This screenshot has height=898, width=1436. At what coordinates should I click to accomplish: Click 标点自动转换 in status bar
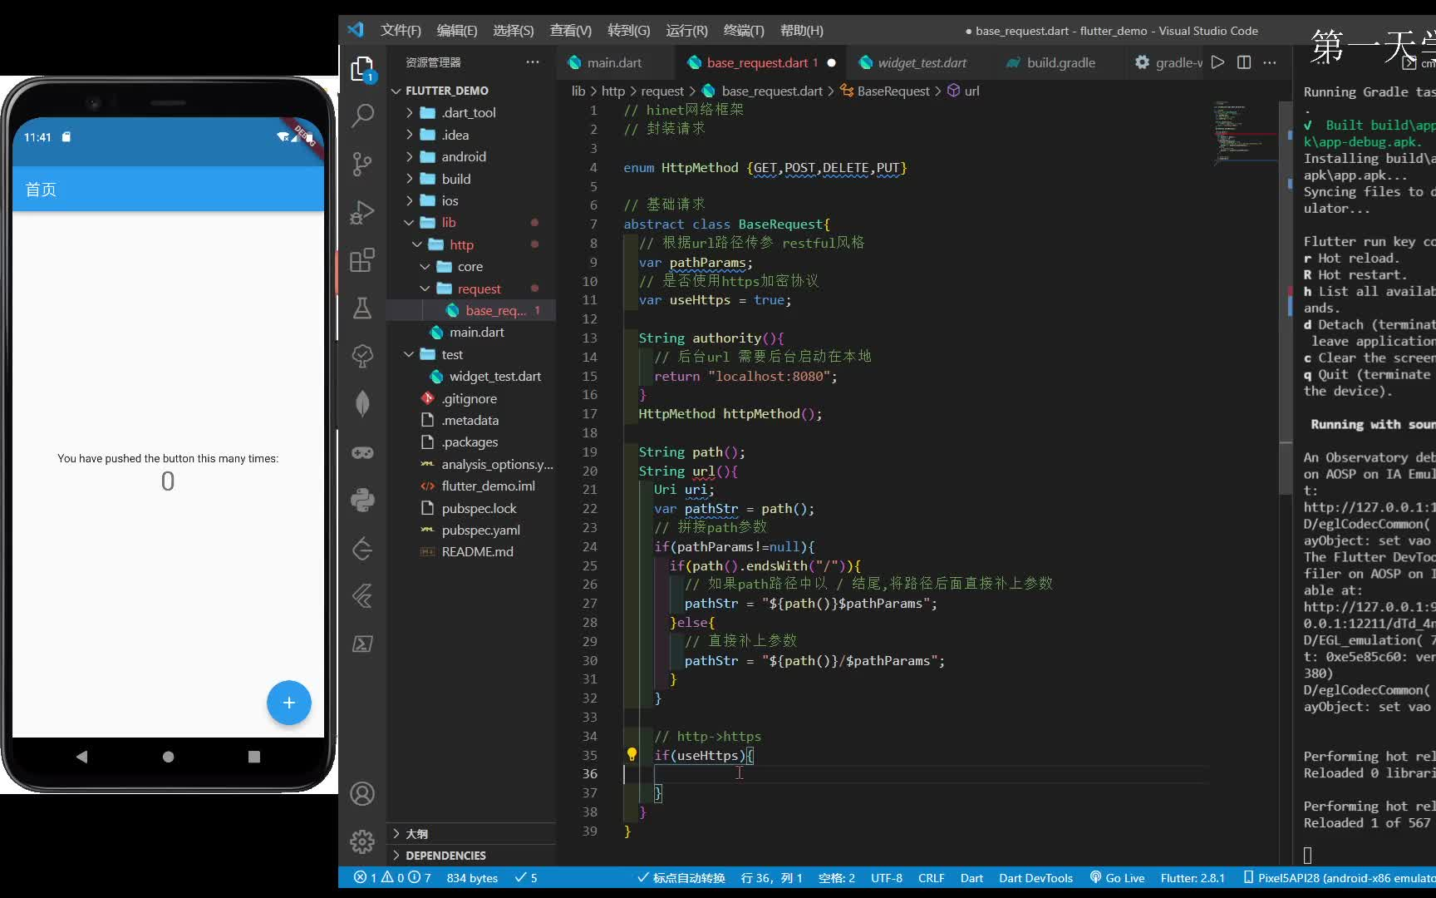click(681, 877)
